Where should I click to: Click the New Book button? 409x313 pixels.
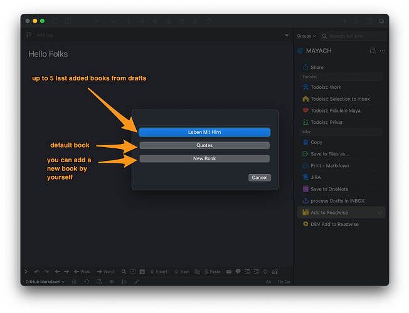tap(204, 158)
